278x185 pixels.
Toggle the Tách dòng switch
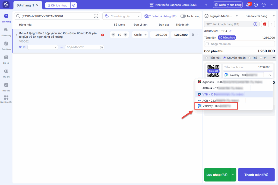click(x=183, y=16)
